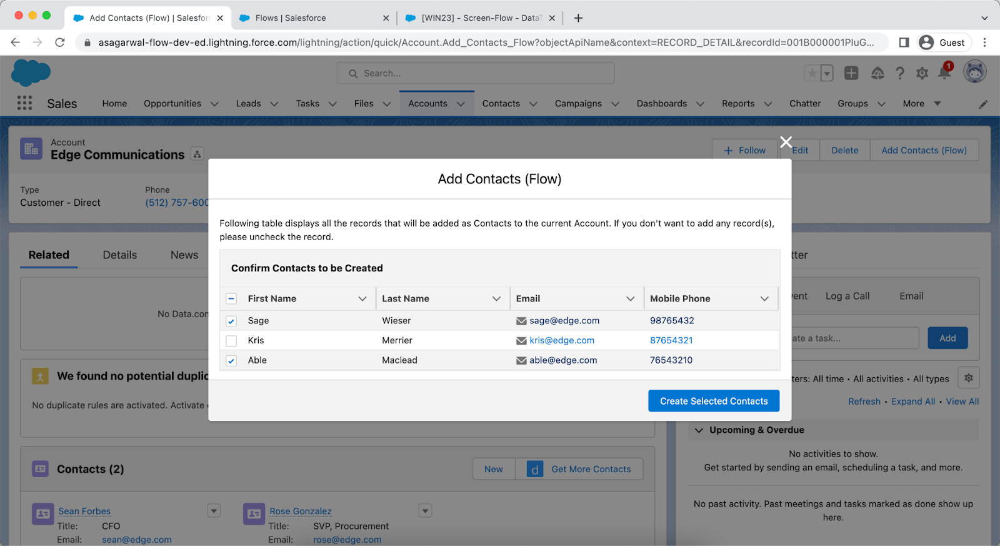This screenshot has width=1000, height=546.
Task: Expand the Accounts nav dropdown chevron
Action: 461,104
